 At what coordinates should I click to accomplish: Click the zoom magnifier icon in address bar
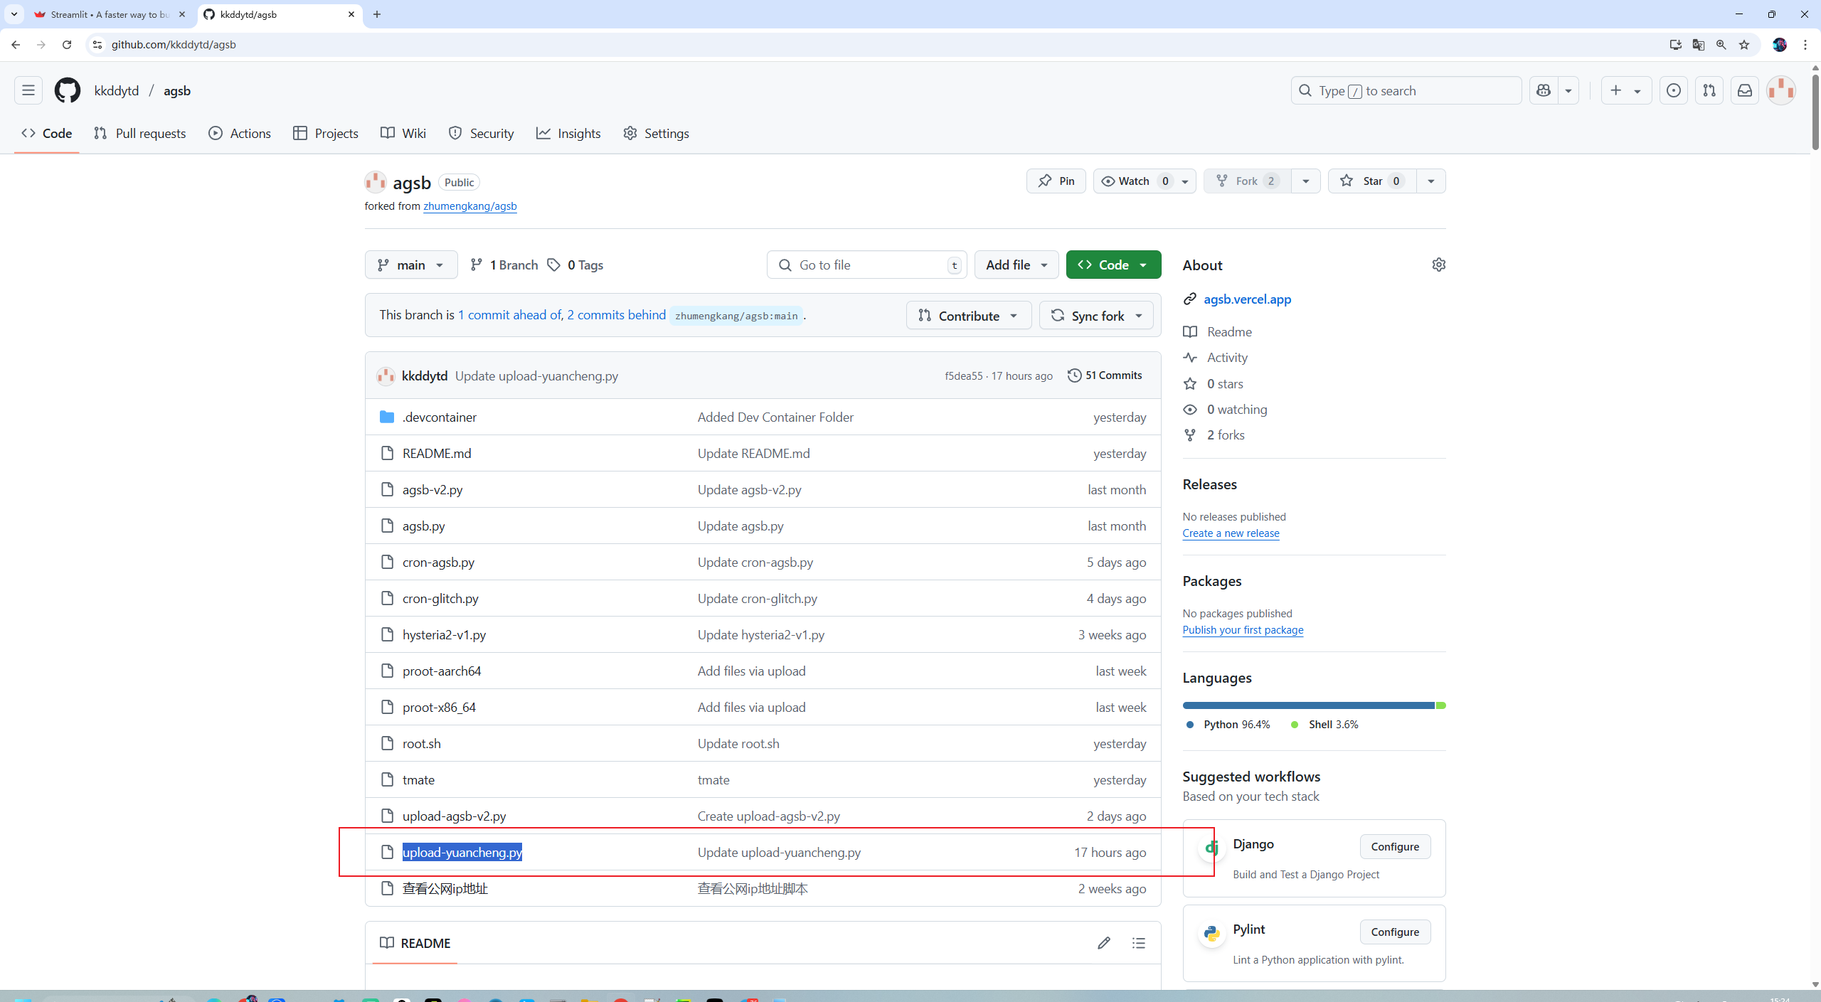[1721, 45]
